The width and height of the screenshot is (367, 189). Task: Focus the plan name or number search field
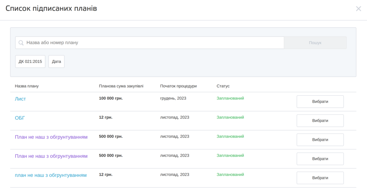click(151, 43)
